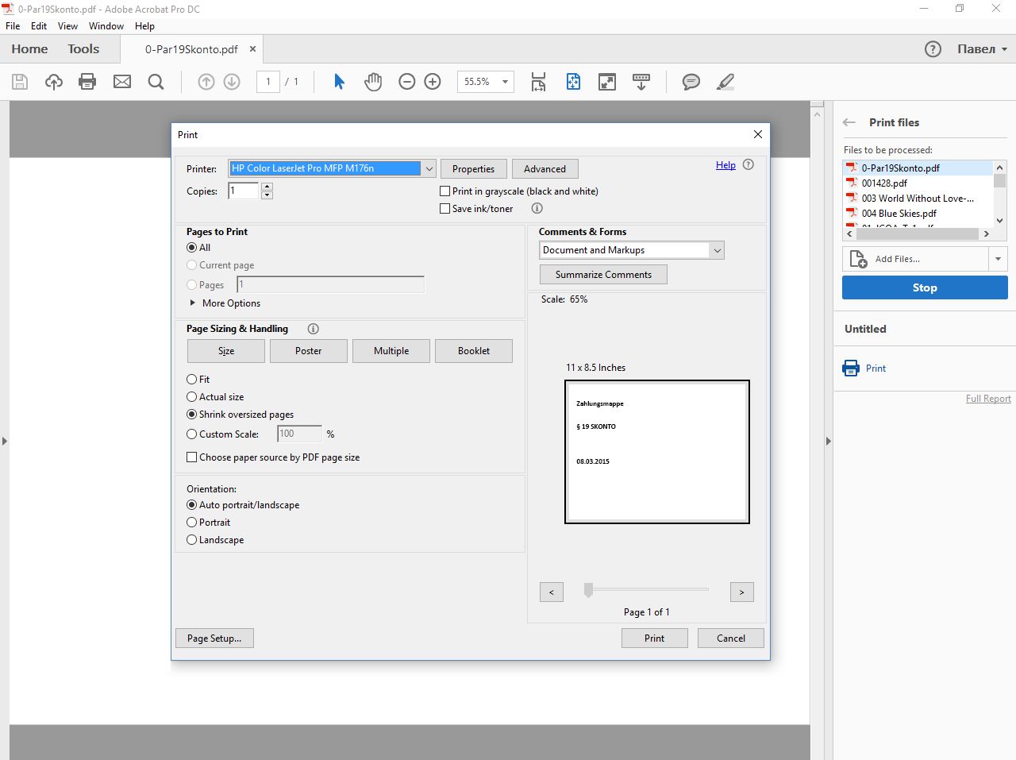Click the Copies input field

(x=244, y=191)
